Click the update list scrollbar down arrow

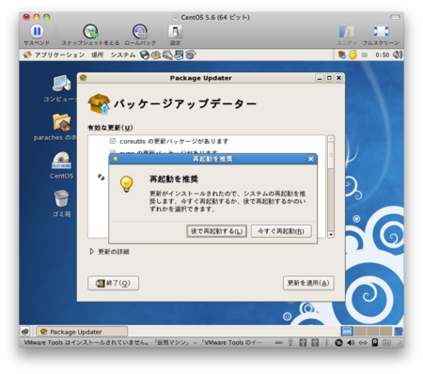(331, 234)
